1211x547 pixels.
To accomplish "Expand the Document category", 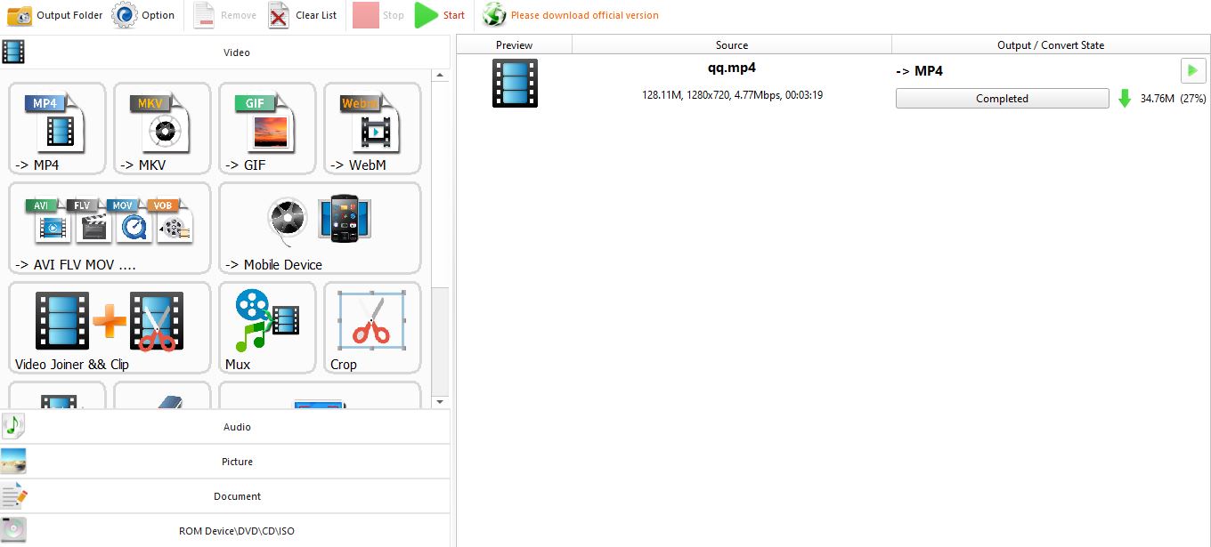I will coord(236,495).
